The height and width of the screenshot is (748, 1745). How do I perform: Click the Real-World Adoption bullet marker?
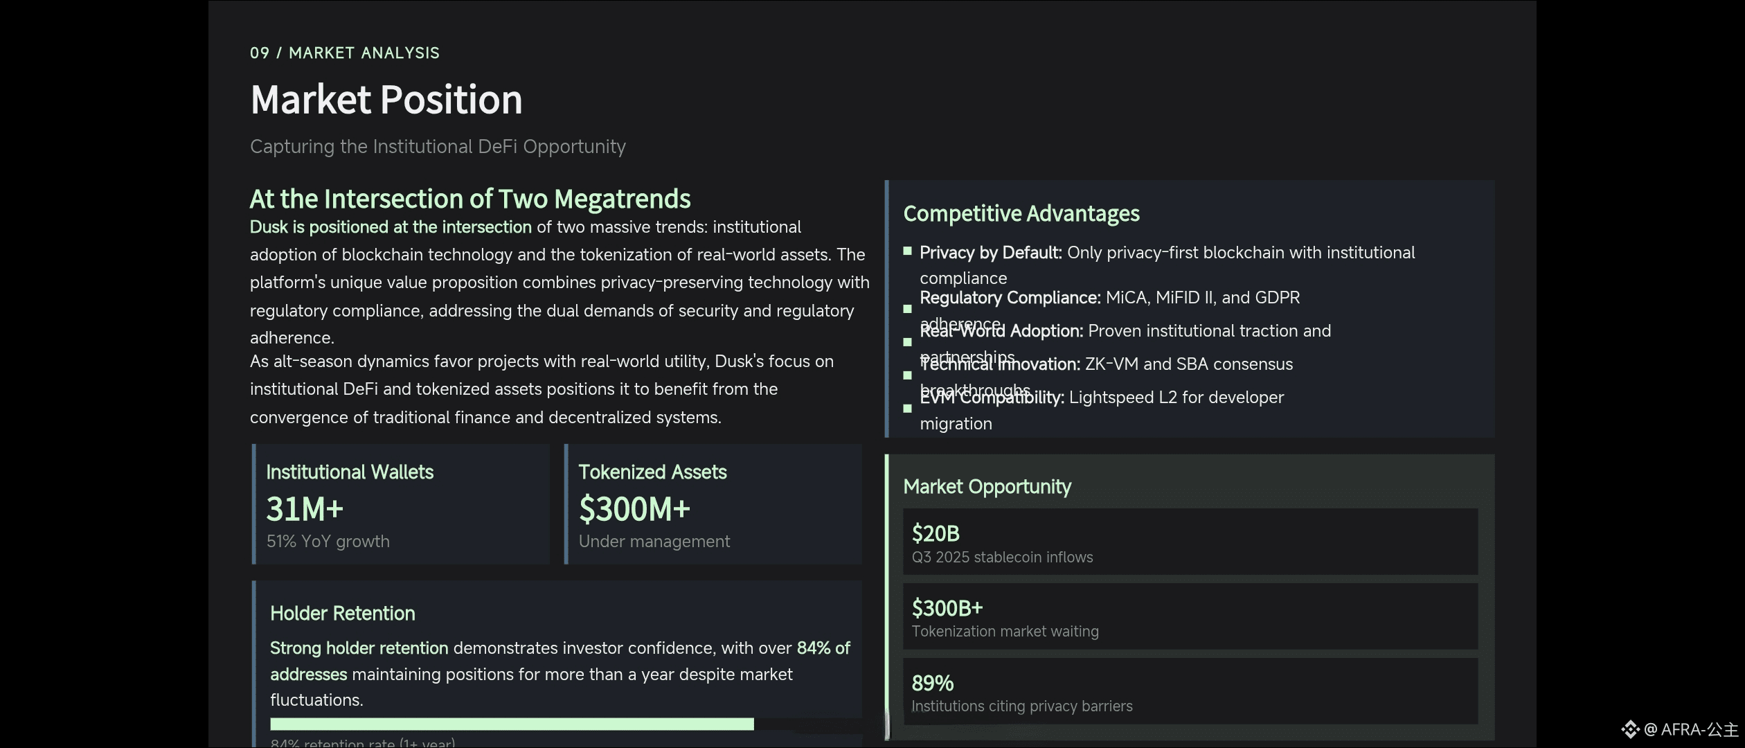click(x=907, y=342)
